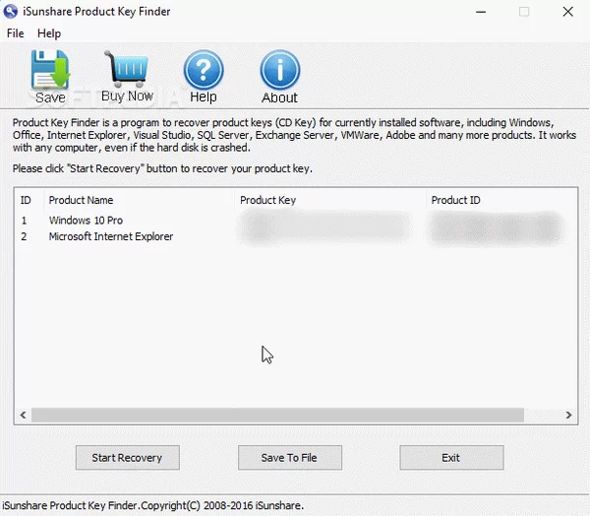Click the Product Name column header
The width and height of the screenshot is (590, 516).
coord(81,200)
